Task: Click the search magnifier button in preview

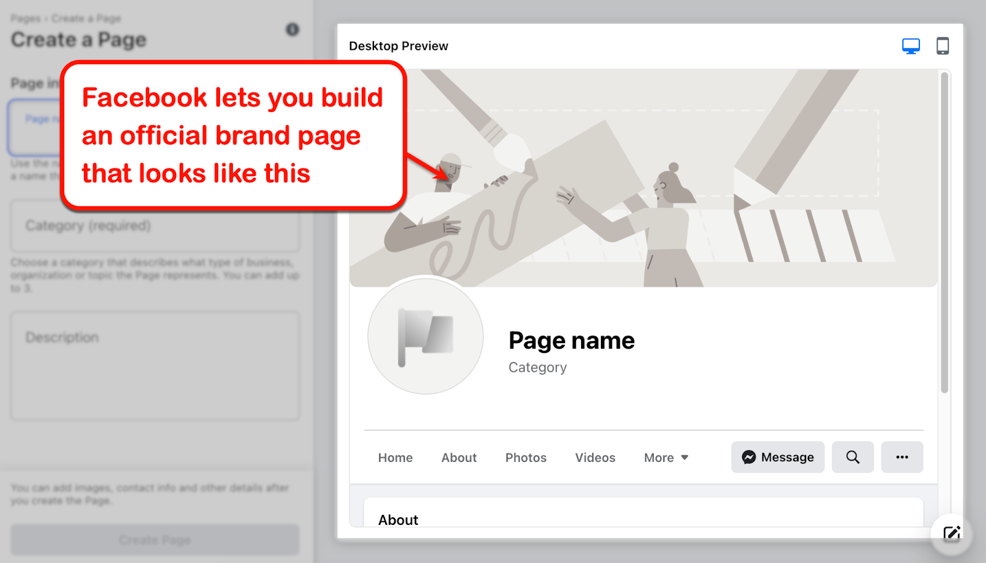Action: pos(853,457)
